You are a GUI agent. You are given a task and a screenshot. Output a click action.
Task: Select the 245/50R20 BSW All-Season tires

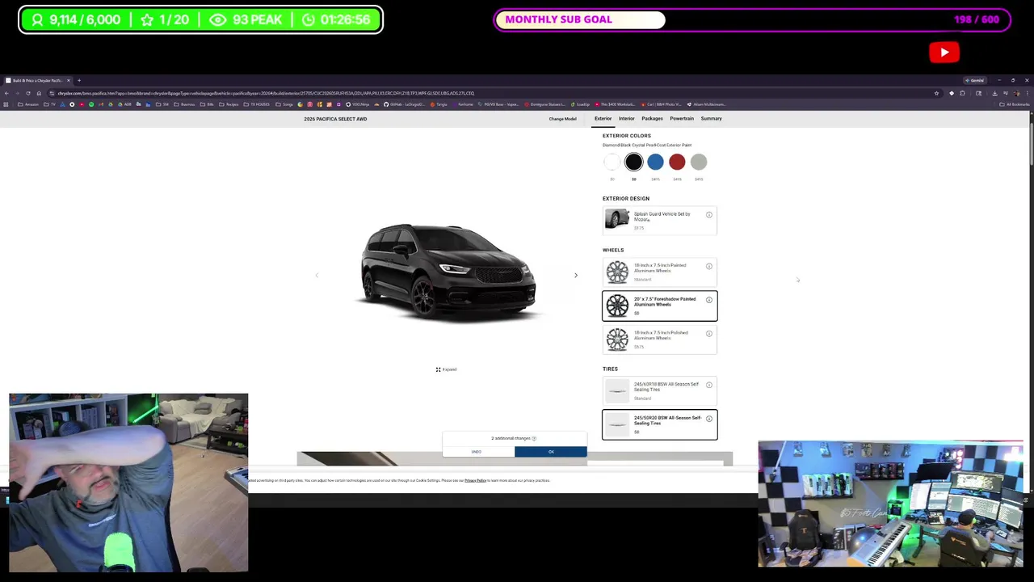pyautogui.click(x=659, y=425)
